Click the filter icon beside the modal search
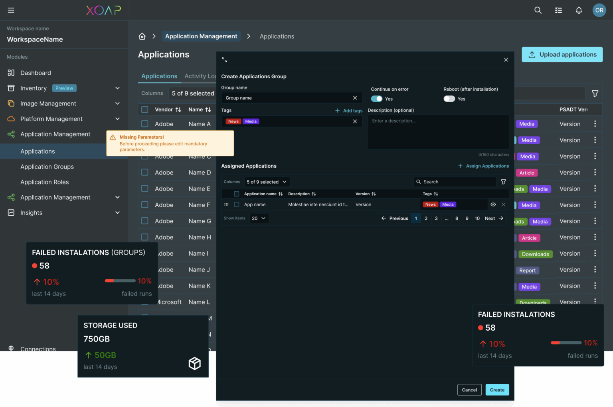This screenshot has width=613, height=407. click(503, 181)
